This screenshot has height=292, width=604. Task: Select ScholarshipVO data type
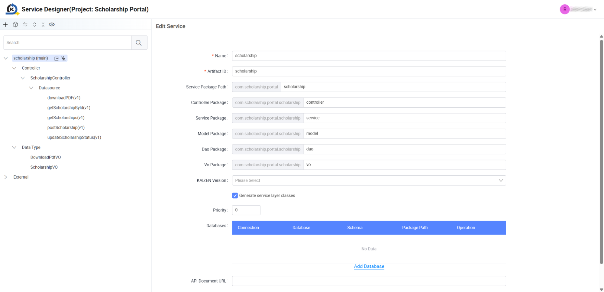[x=44, y=167]
